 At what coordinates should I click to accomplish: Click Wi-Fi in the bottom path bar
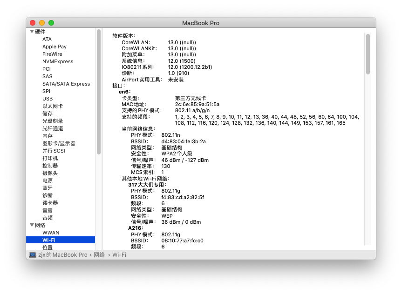[119, 255]
